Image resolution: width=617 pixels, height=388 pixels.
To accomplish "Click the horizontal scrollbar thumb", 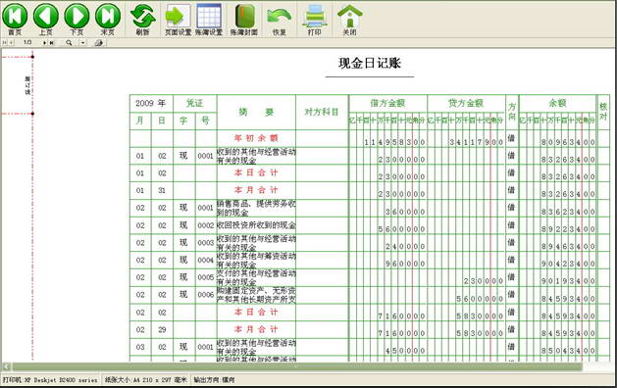I will (x=297, y=366).
